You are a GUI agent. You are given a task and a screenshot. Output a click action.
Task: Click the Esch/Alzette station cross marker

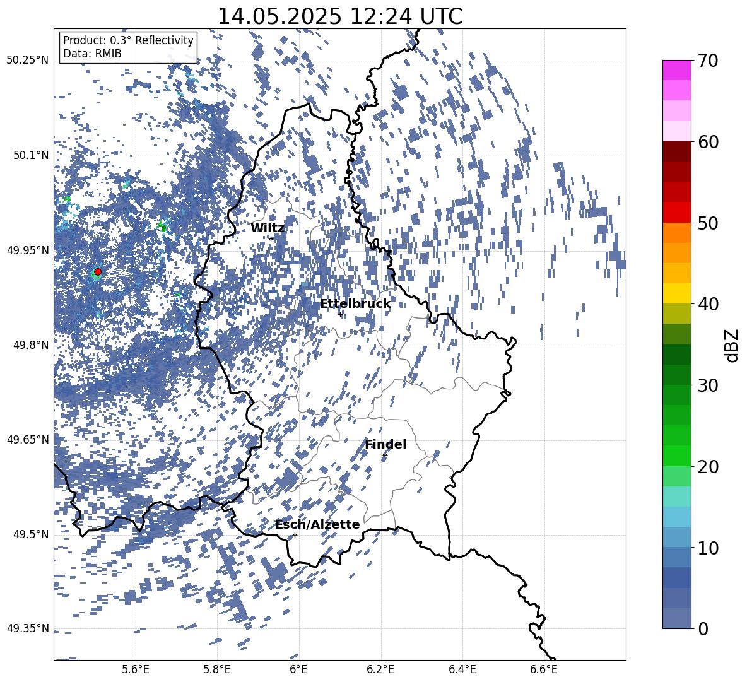295,535
